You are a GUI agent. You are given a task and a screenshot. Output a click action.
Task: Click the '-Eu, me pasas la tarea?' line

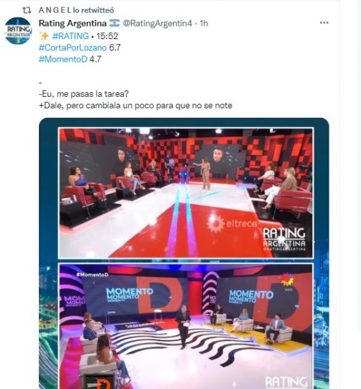click(x=83, y=94)
